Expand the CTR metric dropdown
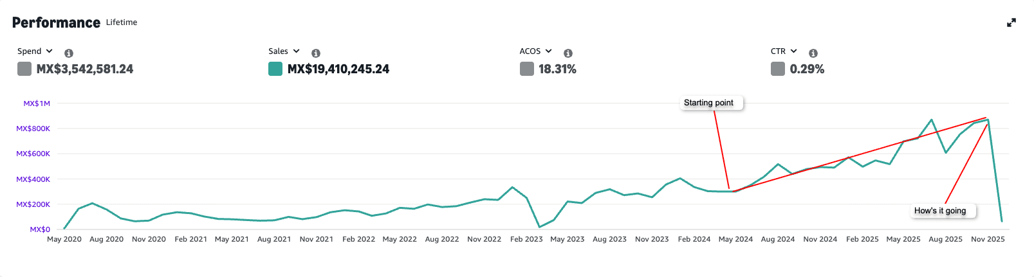 click(784, 51)
